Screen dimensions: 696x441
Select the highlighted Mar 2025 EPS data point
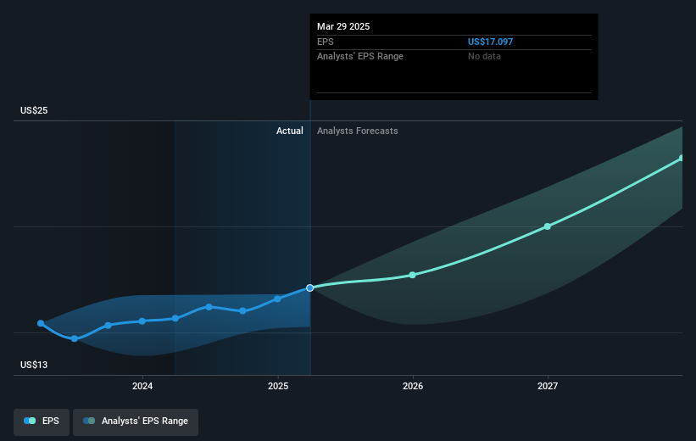309,287
